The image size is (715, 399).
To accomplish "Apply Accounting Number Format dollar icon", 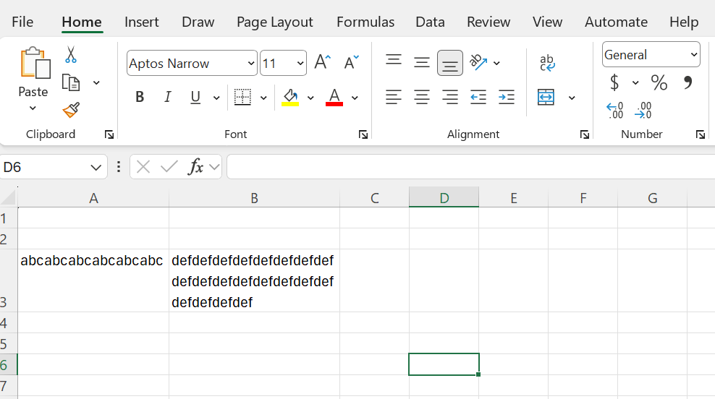I will click(x=614, y=82).
